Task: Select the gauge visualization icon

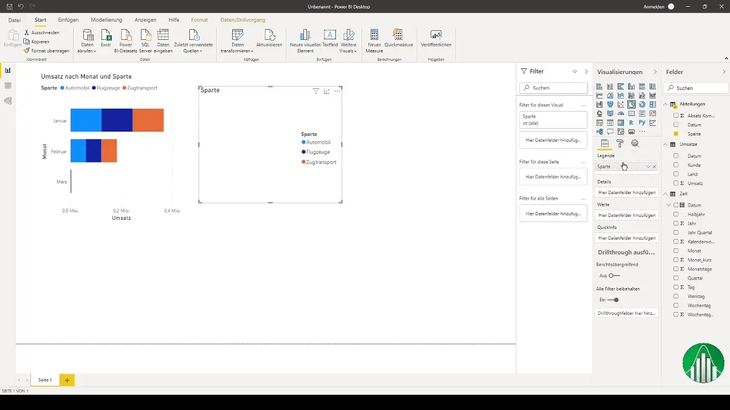Action: point(620,113)
